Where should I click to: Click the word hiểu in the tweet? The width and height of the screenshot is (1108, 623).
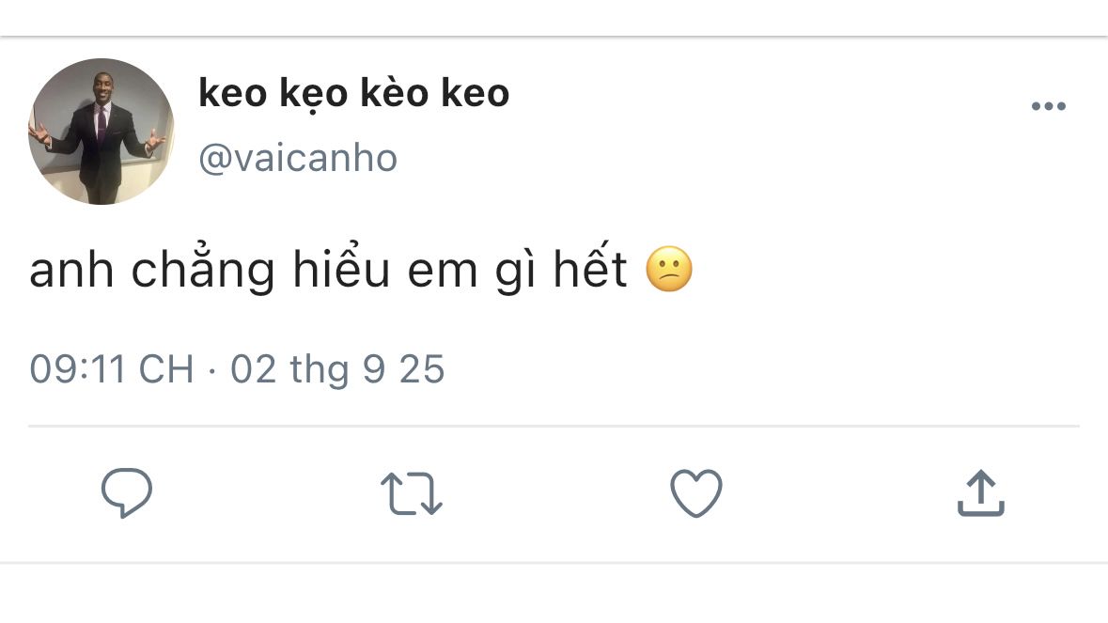click(338, 272)
